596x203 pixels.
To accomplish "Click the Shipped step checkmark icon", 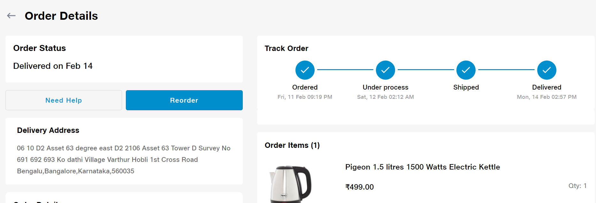I will tap(466, 70).
